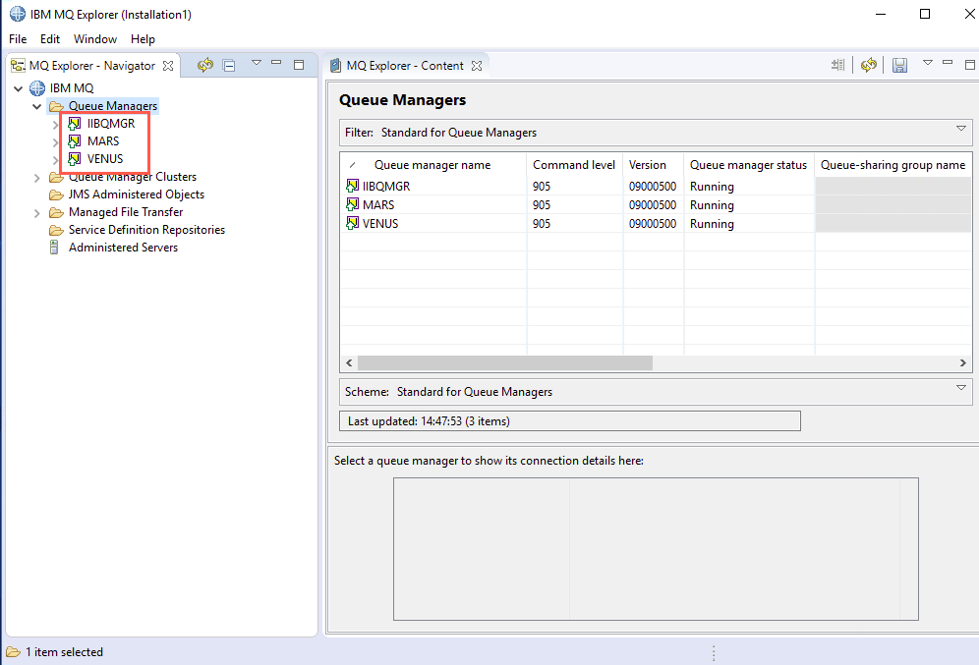Minimize the Navigator panel

click(276, 63)
